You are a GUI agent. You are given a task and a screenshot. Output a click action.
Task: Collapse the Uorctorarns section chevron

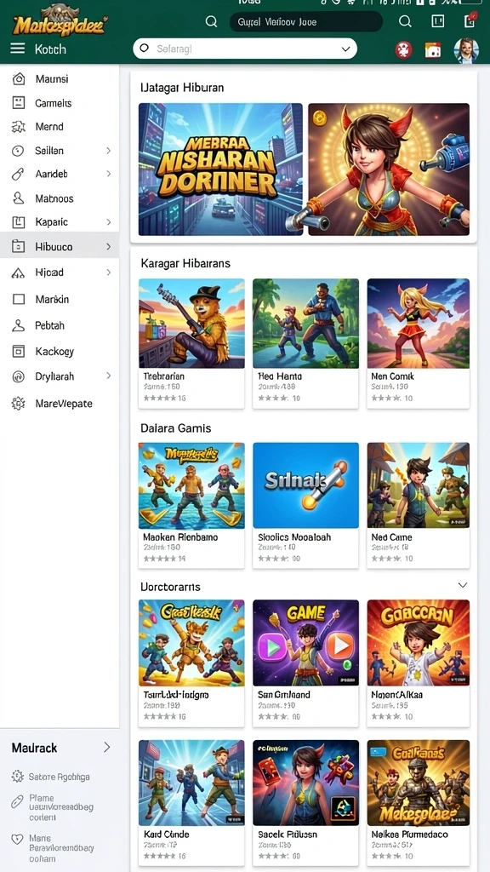(462, 585)
